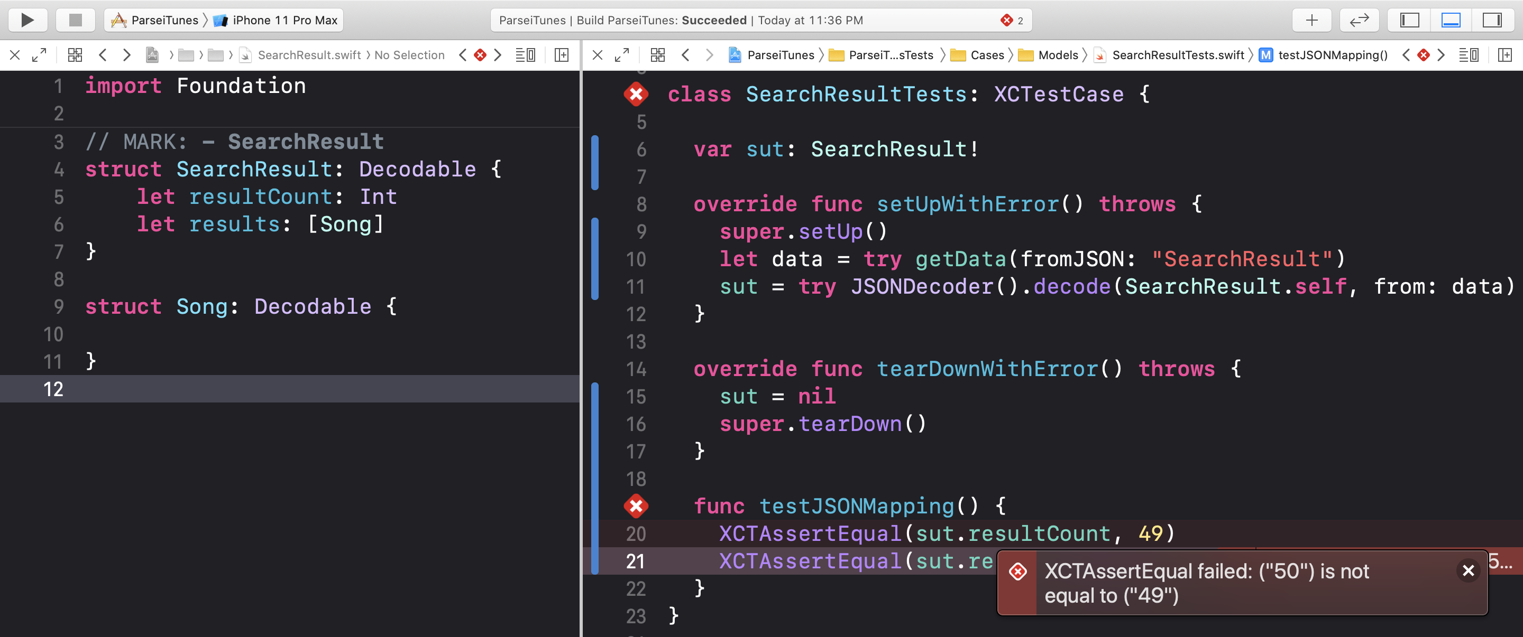The height and width of the screenshot is (637, 1523).
Task: Toggle the error badge beside class SearchResultTests
Action: pos(636,93)
